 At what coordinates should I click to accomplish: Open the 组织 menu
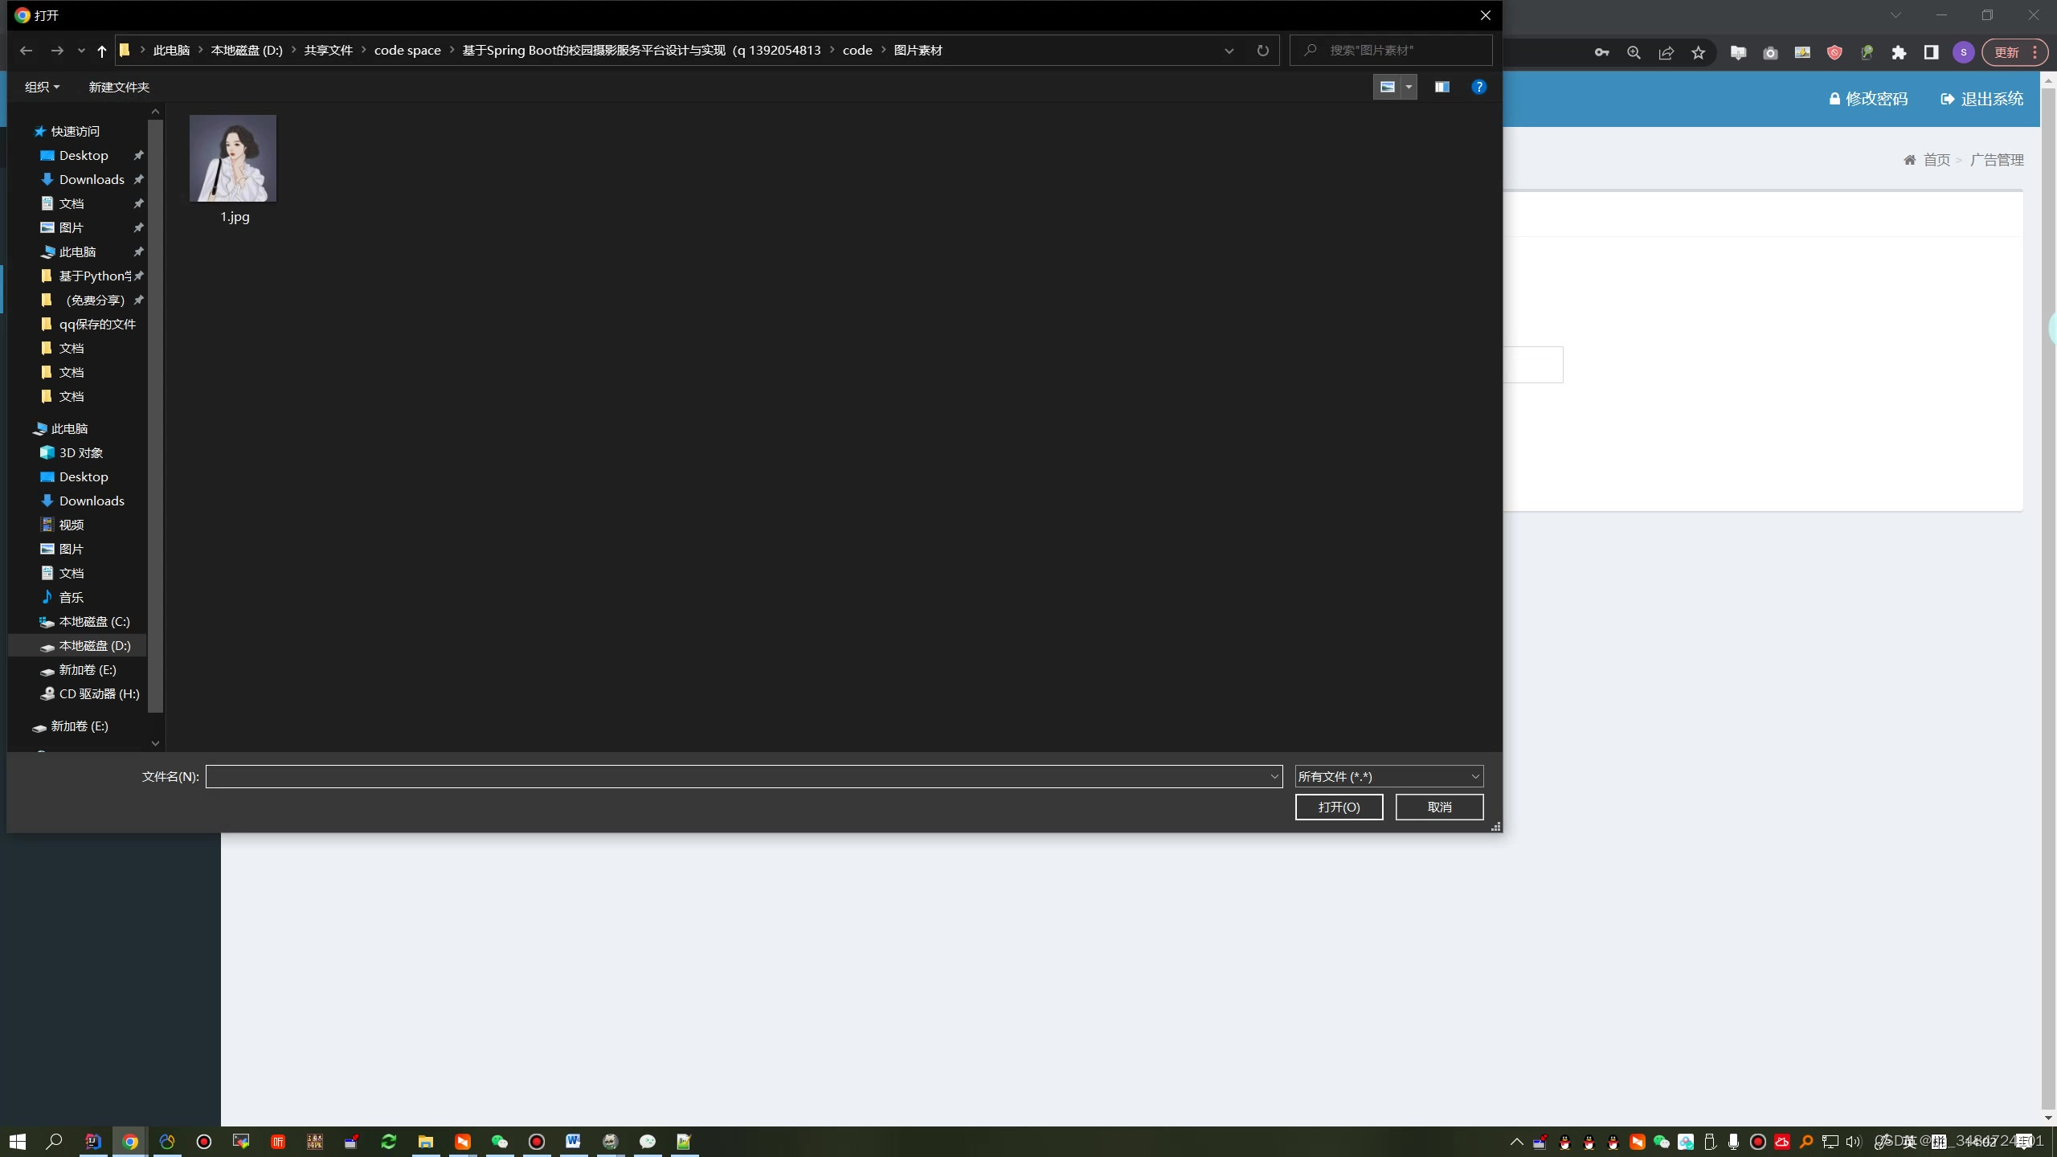[x=42, y=87]
